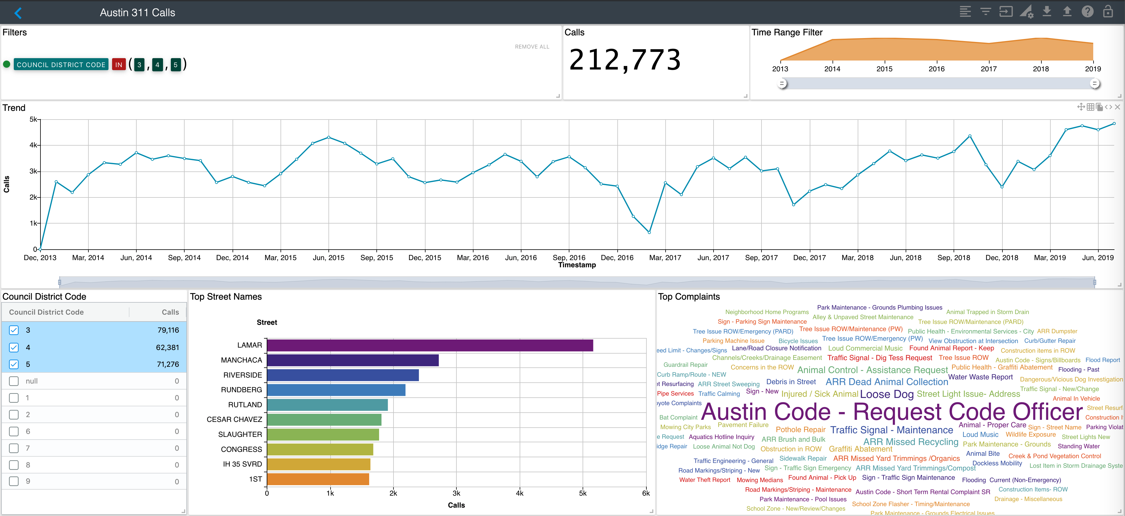Click the MANCHACA bar
The height and width of the screenshot is (516, 1125).
pyautogui.click(x=353, y=360)
